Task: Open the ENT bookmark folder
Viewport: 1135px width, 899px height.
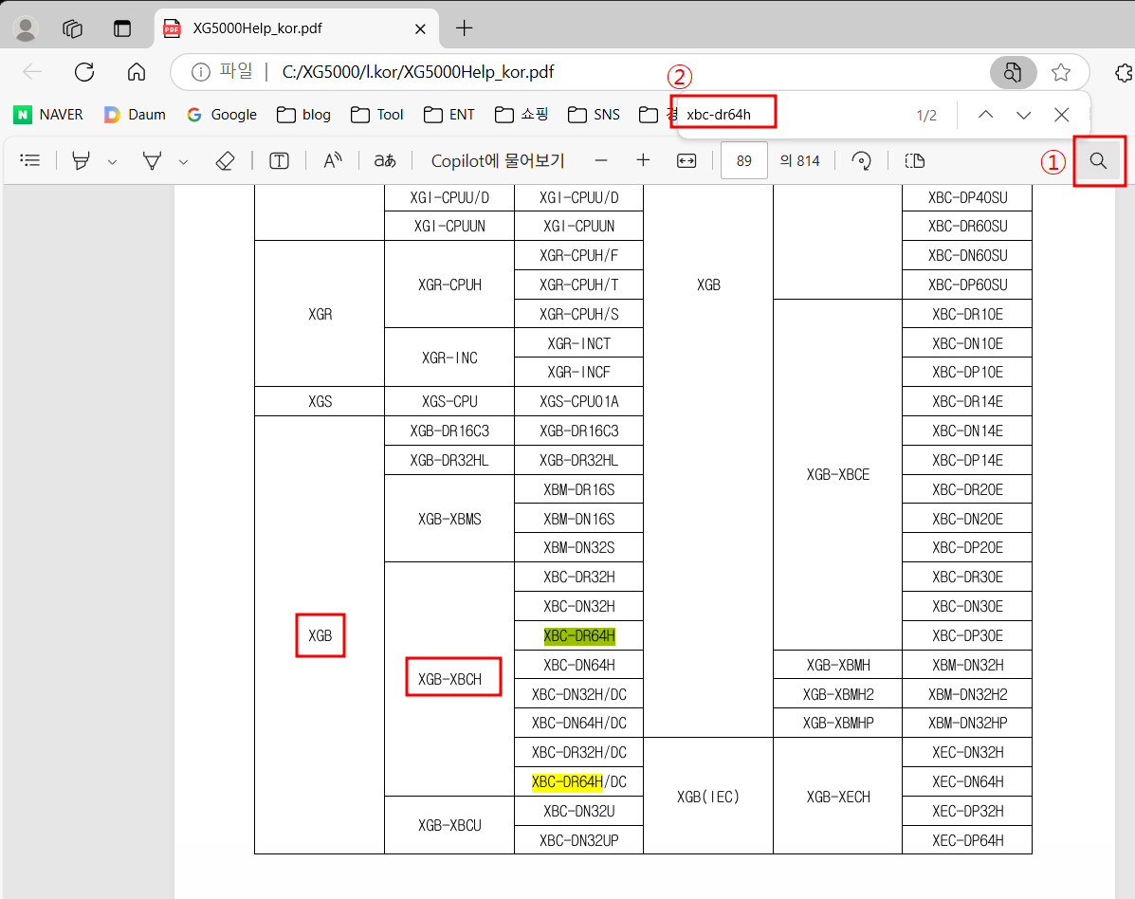Action: pos(449,115)
